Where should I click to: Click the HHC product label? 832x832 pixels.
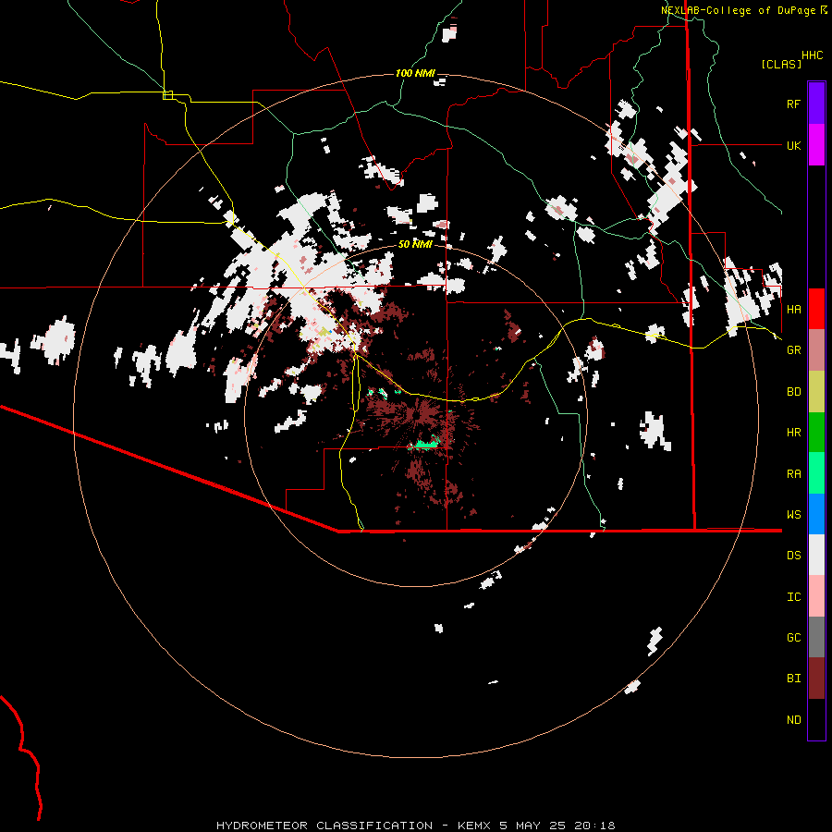click(812, 55)
